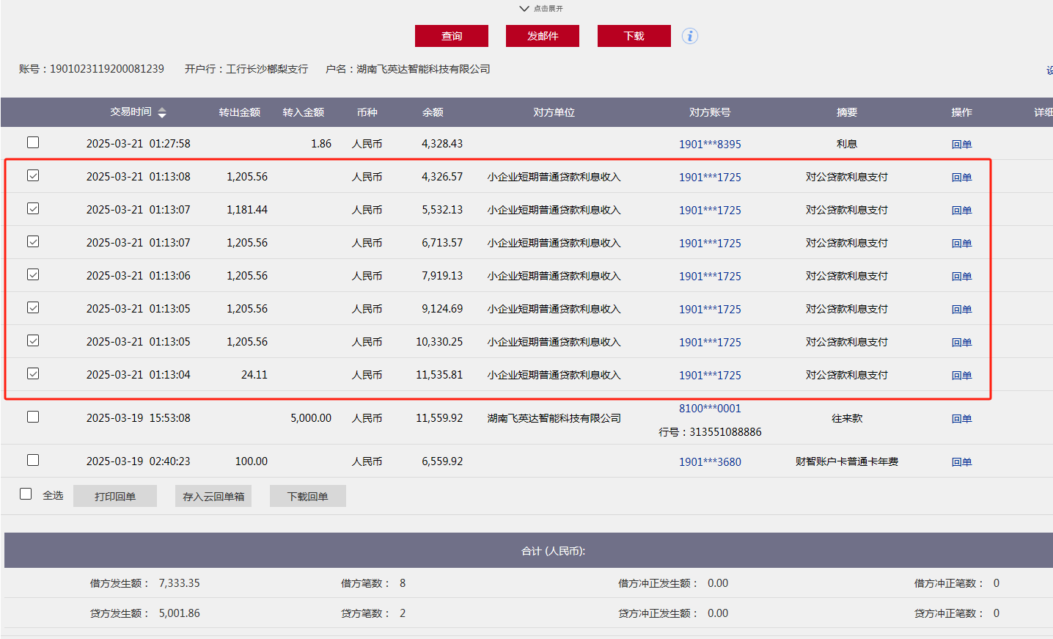Screen dimensions: 1053x639
Task: Click the blue info icon beside 下载
Action: coord(689,36)
